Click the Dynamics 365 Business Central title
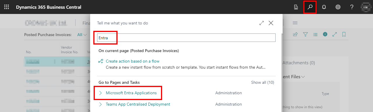The height and width of the screenshot is (112, 373). click(x=49, y=7)
